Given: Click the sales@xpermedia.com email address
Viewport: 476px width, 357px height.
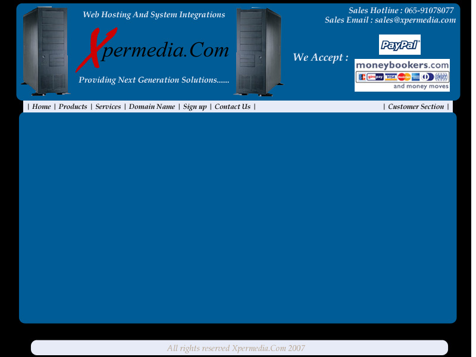Looking at the screenshot, I should pyautogui.click(x=415, y=20).
